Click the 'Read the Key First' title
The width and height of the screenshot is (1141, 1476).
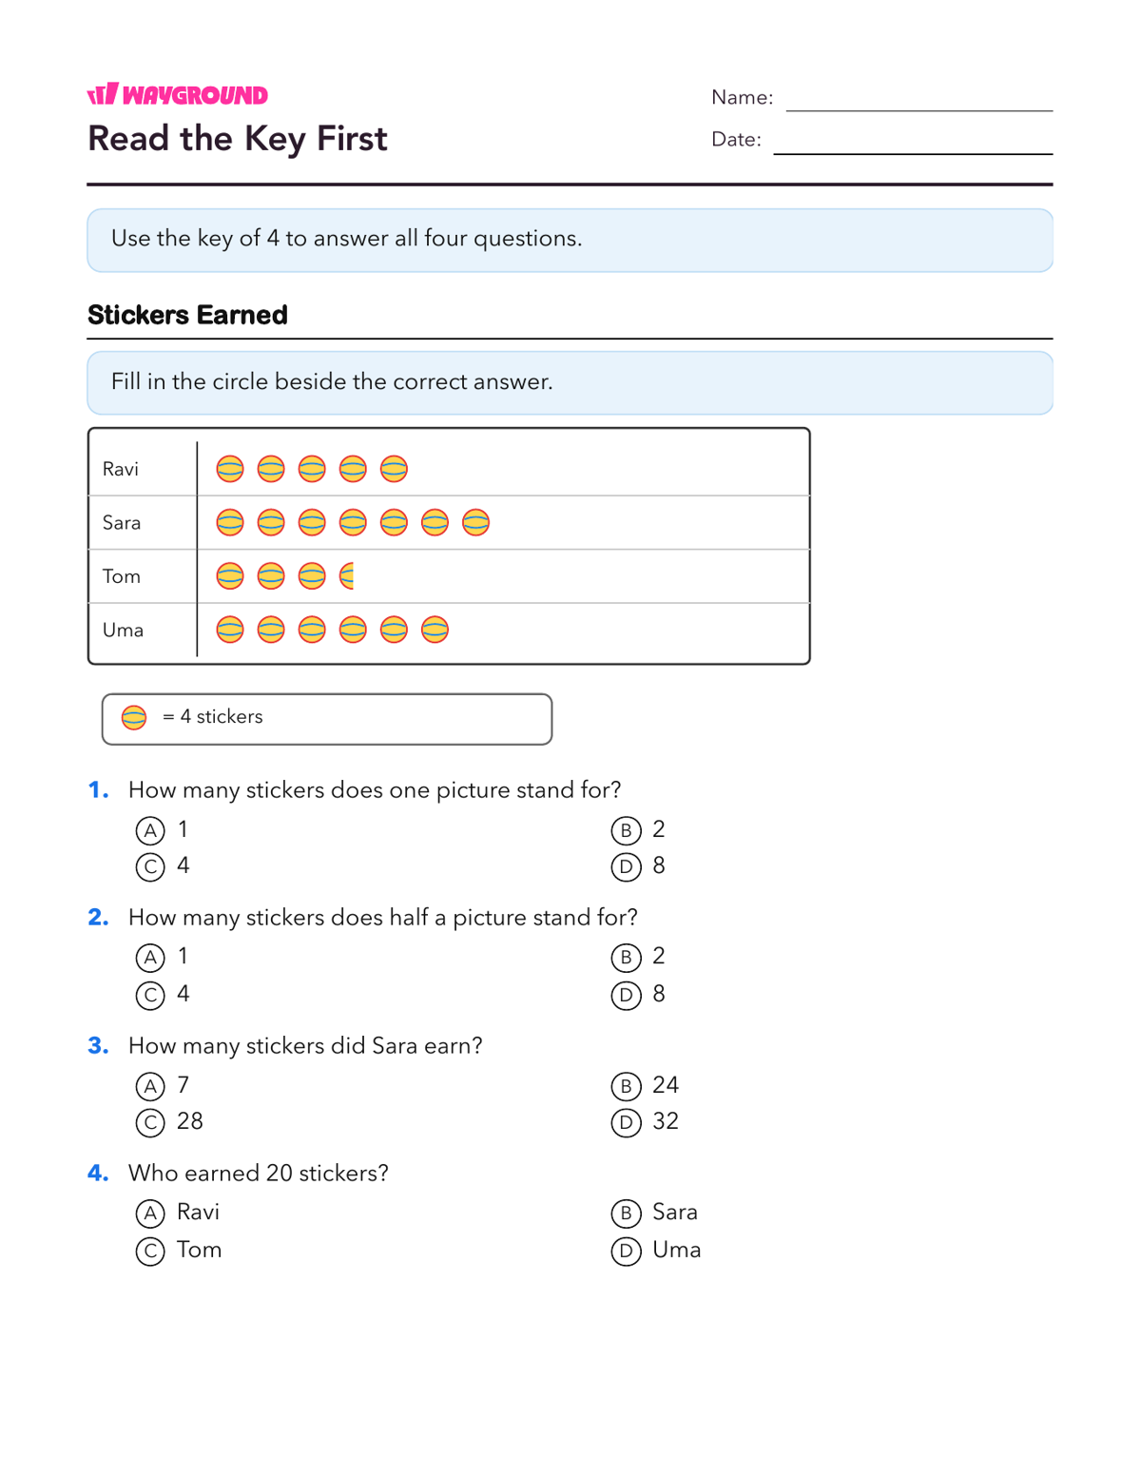point(238,140)
